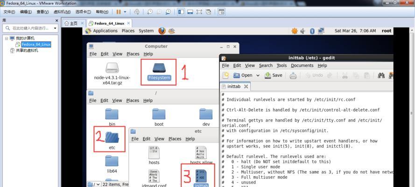Screen dimensions: 415x187
Task: Open the 选项卡(T) menu
Action: click(83, 12)
